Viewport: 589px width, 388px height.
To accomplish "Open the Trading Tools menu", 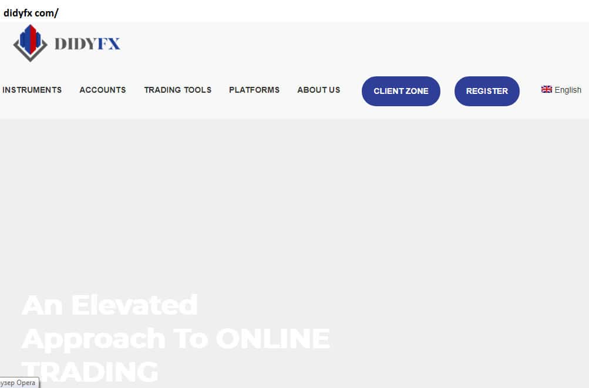I will pyautogui.click(x=178, y=90).
